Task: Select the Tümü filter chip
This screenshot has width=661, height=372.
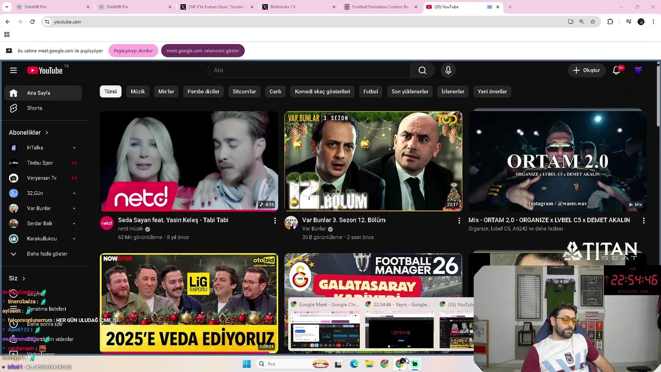Action: [111, 91]
